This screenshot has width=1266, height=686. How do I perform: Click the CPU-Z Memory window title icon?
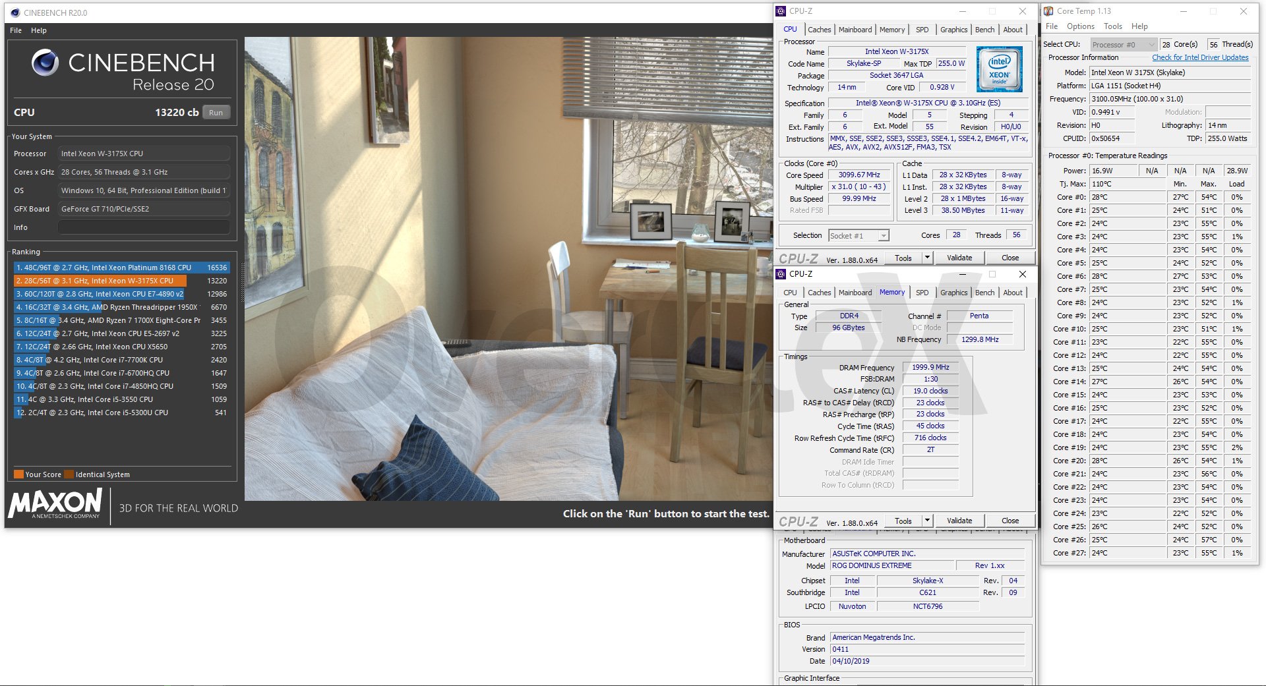click(781, 274)
